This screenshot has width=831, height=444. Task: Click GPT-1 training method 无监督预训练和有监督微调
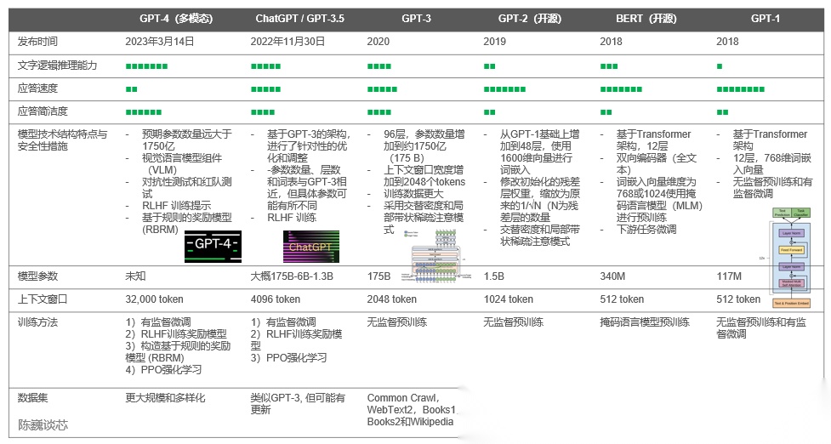point(761,327)
